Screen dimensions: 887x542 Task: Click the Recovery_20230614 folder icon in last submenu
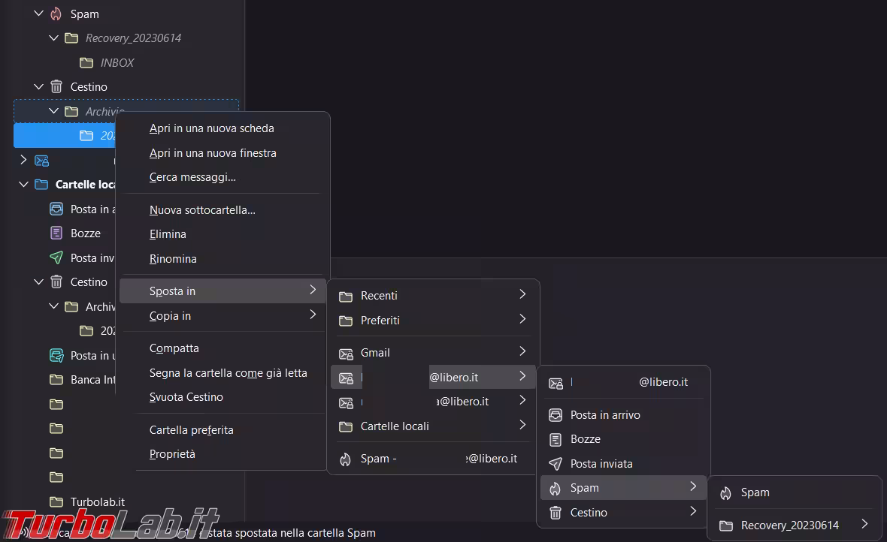coord(725,525)
